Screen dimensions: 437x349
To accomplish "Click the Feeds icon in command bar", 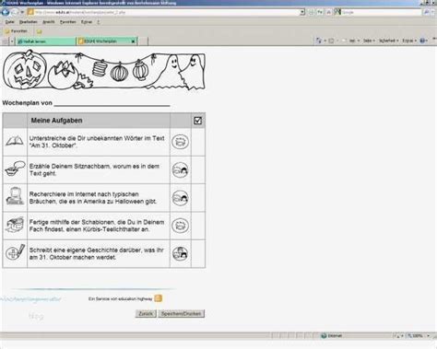I will pyautogui.click(x=331, y=41).
